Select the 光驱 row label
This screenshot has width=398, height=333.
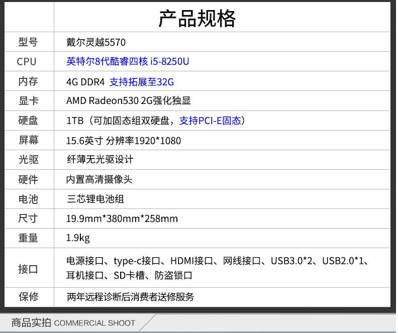(x=28, y=160)
